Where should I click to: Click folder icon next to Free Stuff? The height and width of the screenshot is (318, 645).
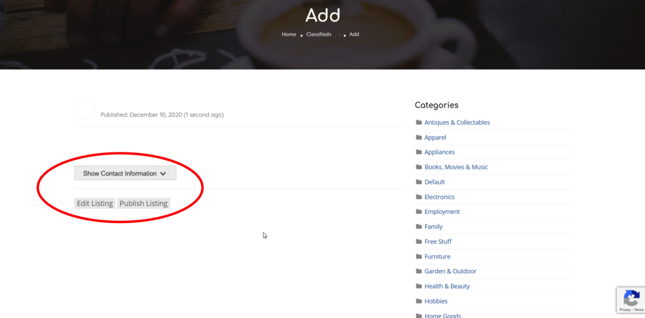click(419, 242)
